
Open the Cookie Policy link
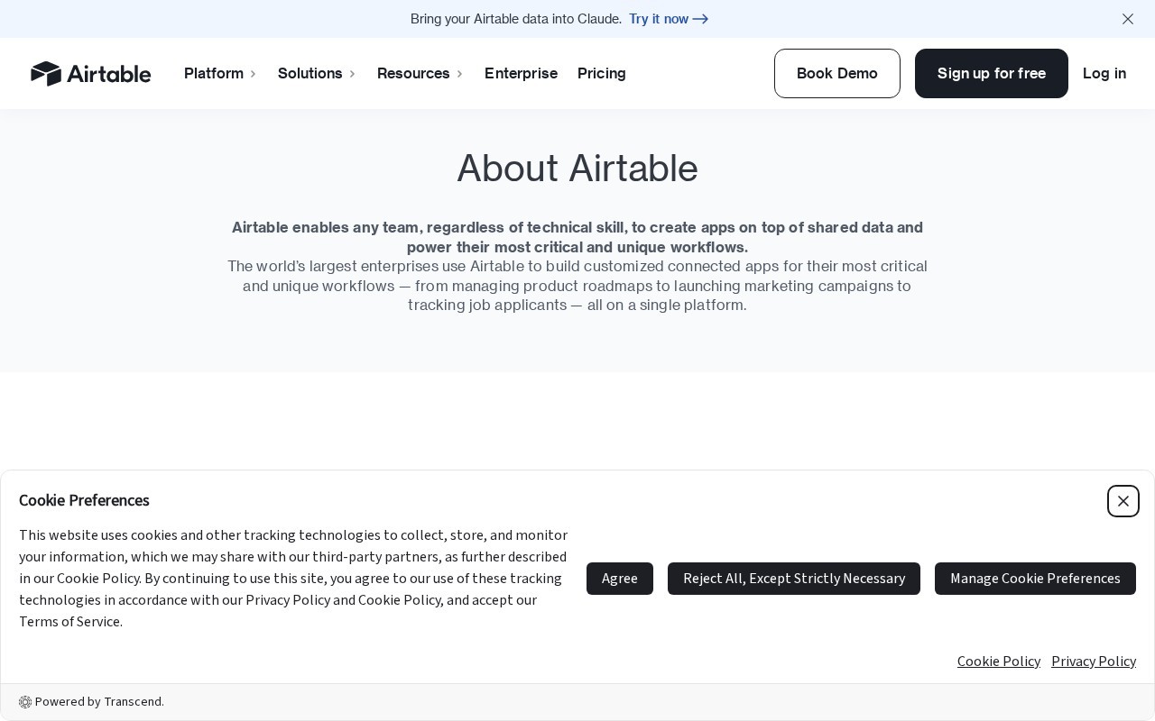point(999,662)
